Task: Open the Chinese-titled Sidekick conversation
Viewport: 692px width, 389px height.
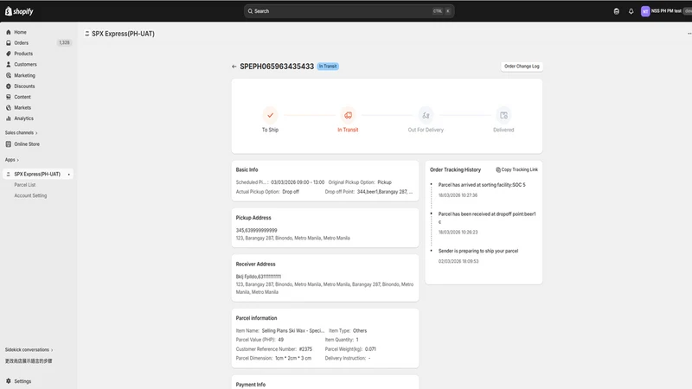Action: pos(29,360)
